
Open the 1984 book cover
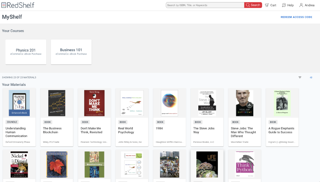(x=169, y=103)
